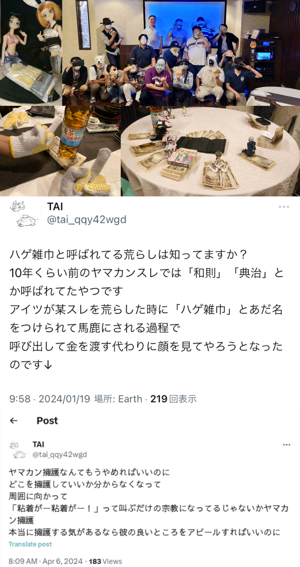Select the Post header title
Image resolution: width=300 pixels, height=567 pixels.
47,420
